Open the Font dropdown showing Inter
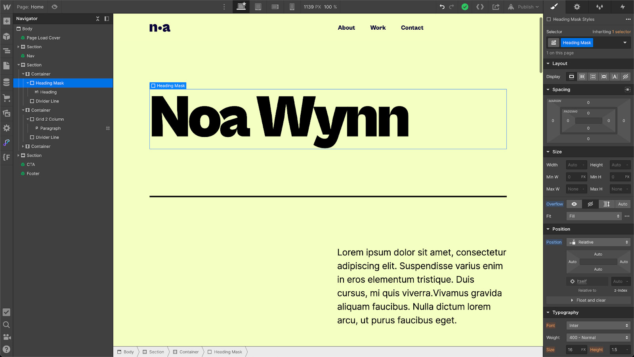Viewport: 634px width, 357px height. tap(598, 325)
